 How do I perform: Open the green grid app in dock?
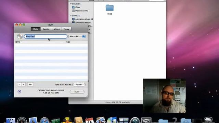tap(55, 121)
